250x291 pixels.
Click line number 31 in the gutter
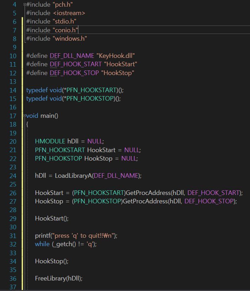pos(13,236)
